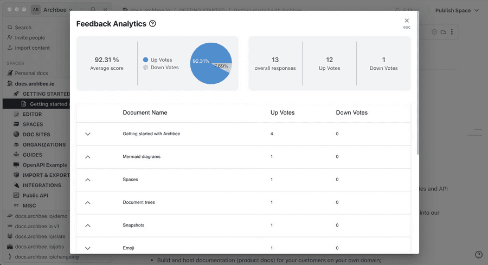
Task: Collapse the Snapshots row
Action: click(88, 226)
